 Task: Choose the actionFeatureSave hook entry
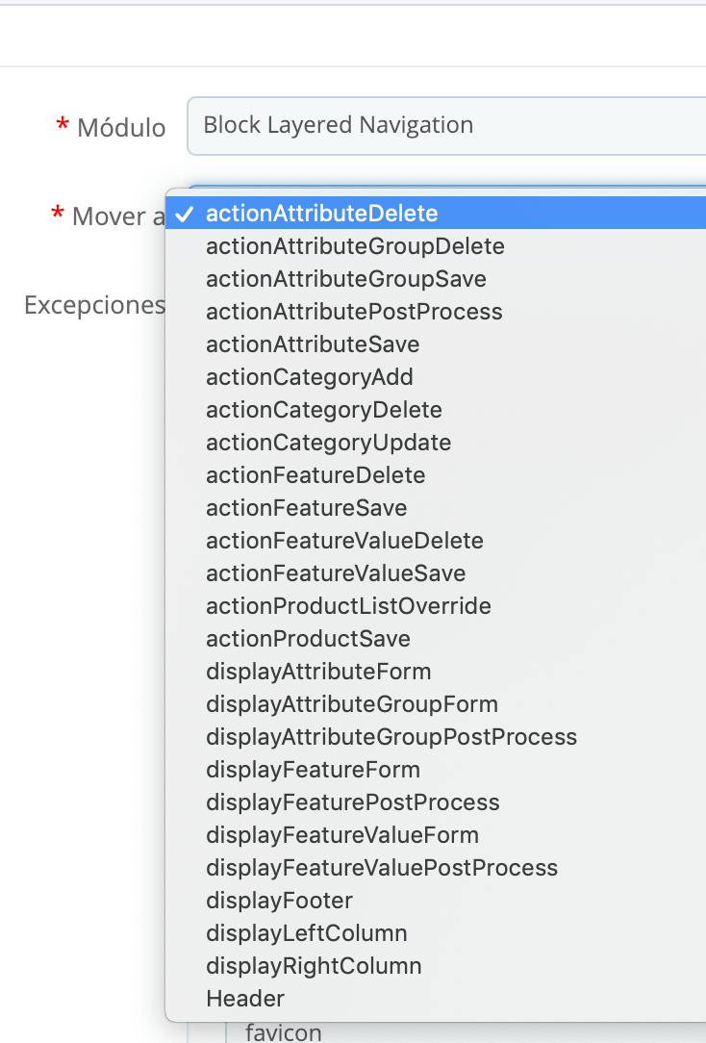[306, 508]
